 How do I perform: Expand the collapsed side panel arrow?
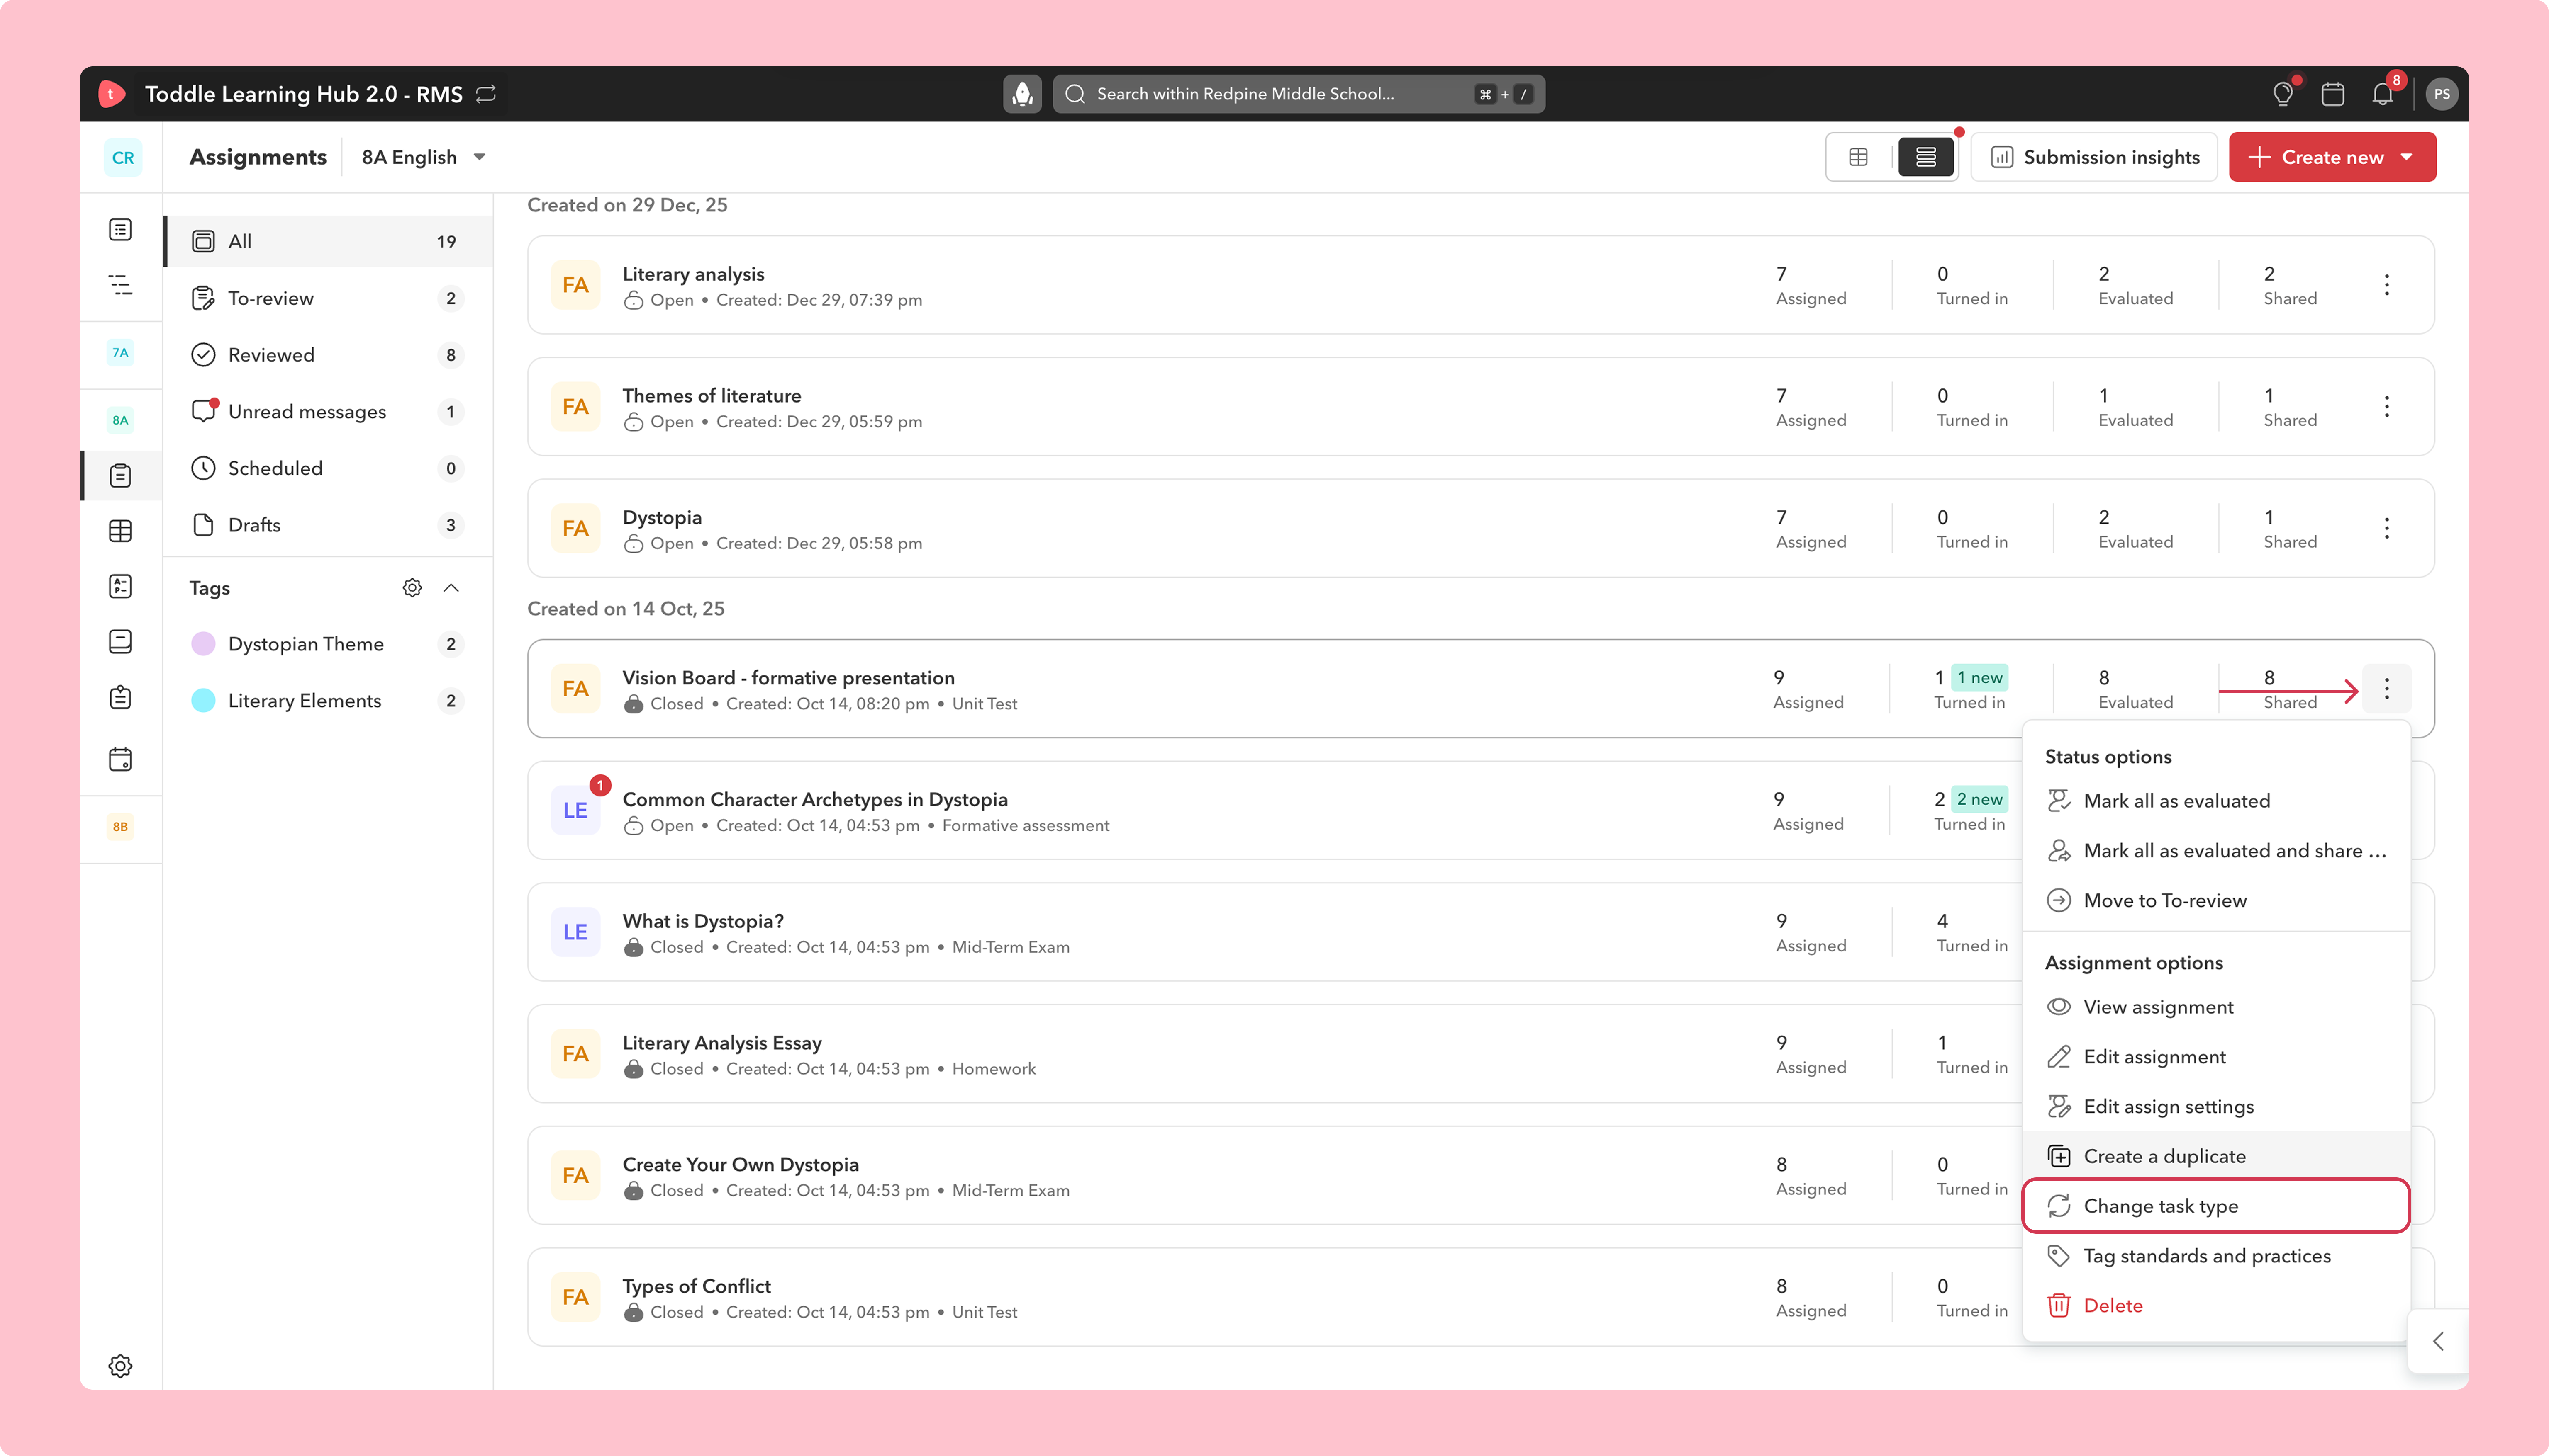pos(2438,1342)
